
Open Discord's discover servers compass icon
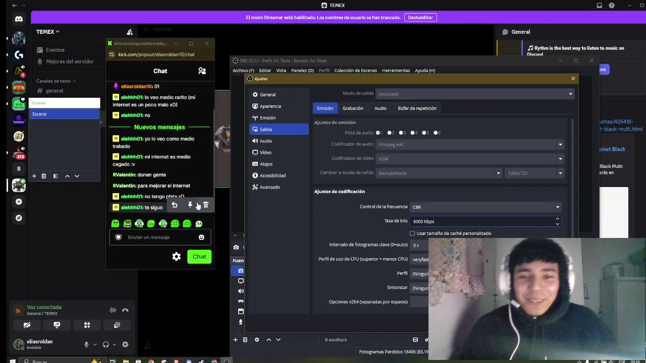(x=19, y=218)
